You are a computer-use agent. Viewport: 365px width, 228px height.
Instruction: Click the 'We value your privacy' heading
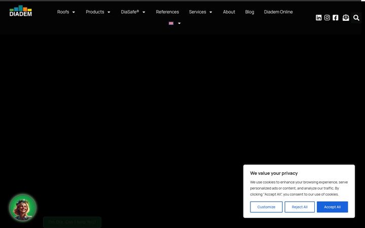[274, 173]
